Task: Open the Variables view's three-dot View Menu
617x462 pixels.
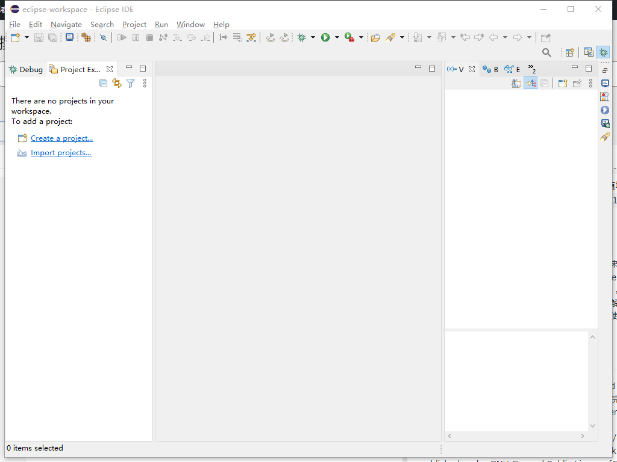Action: [590, 83]
